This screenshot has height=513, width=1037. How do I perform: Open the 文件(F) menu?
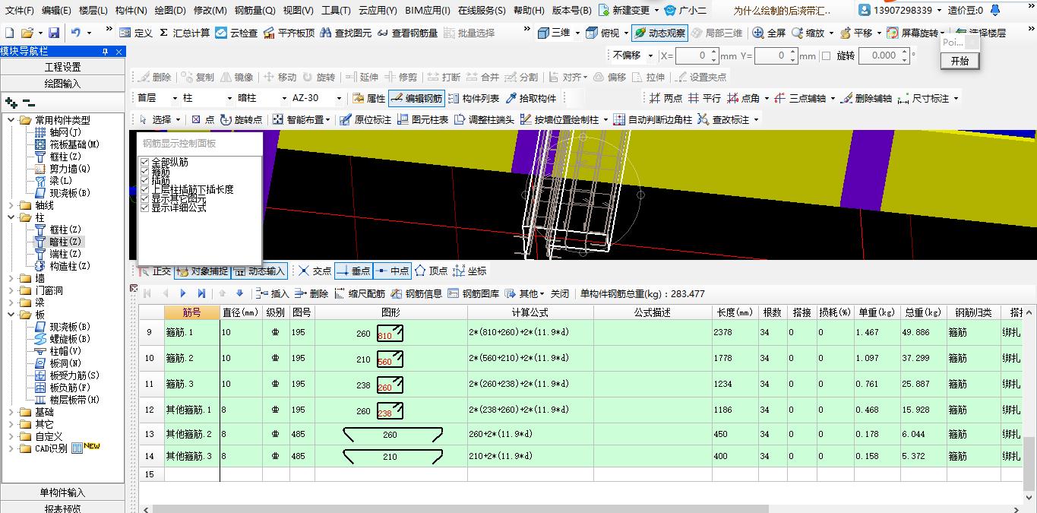coord(20,11)
